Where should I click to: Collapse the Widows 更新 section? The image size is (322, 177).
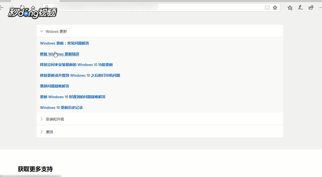click(x=160, y=31)
